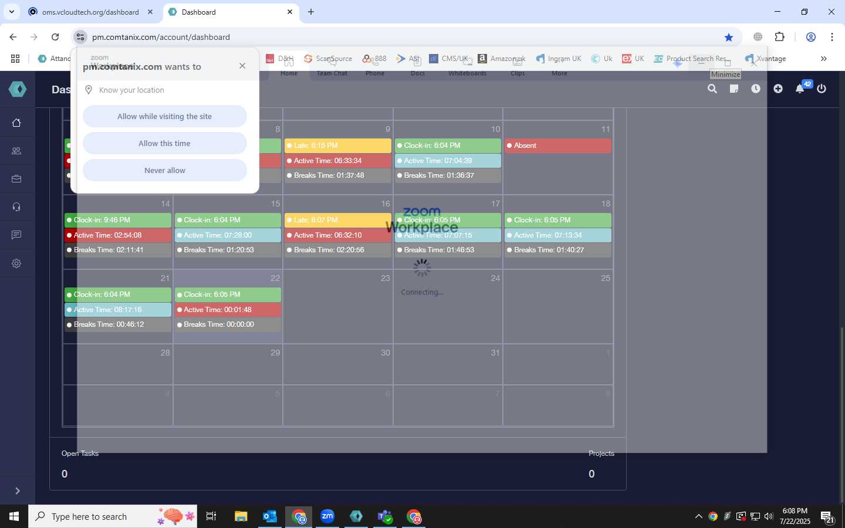Open the Users sidebar icon
This screenshot has height=528, width=845.
pyautogui.click(x=16, y=151)
